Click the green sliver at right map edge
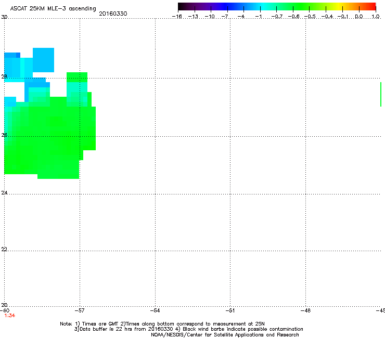 (381, 95)
